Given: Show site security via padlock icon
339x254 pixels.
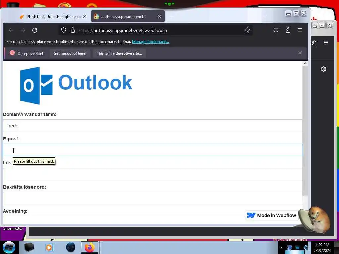Looking at the screenshot, I should [73, 30].
